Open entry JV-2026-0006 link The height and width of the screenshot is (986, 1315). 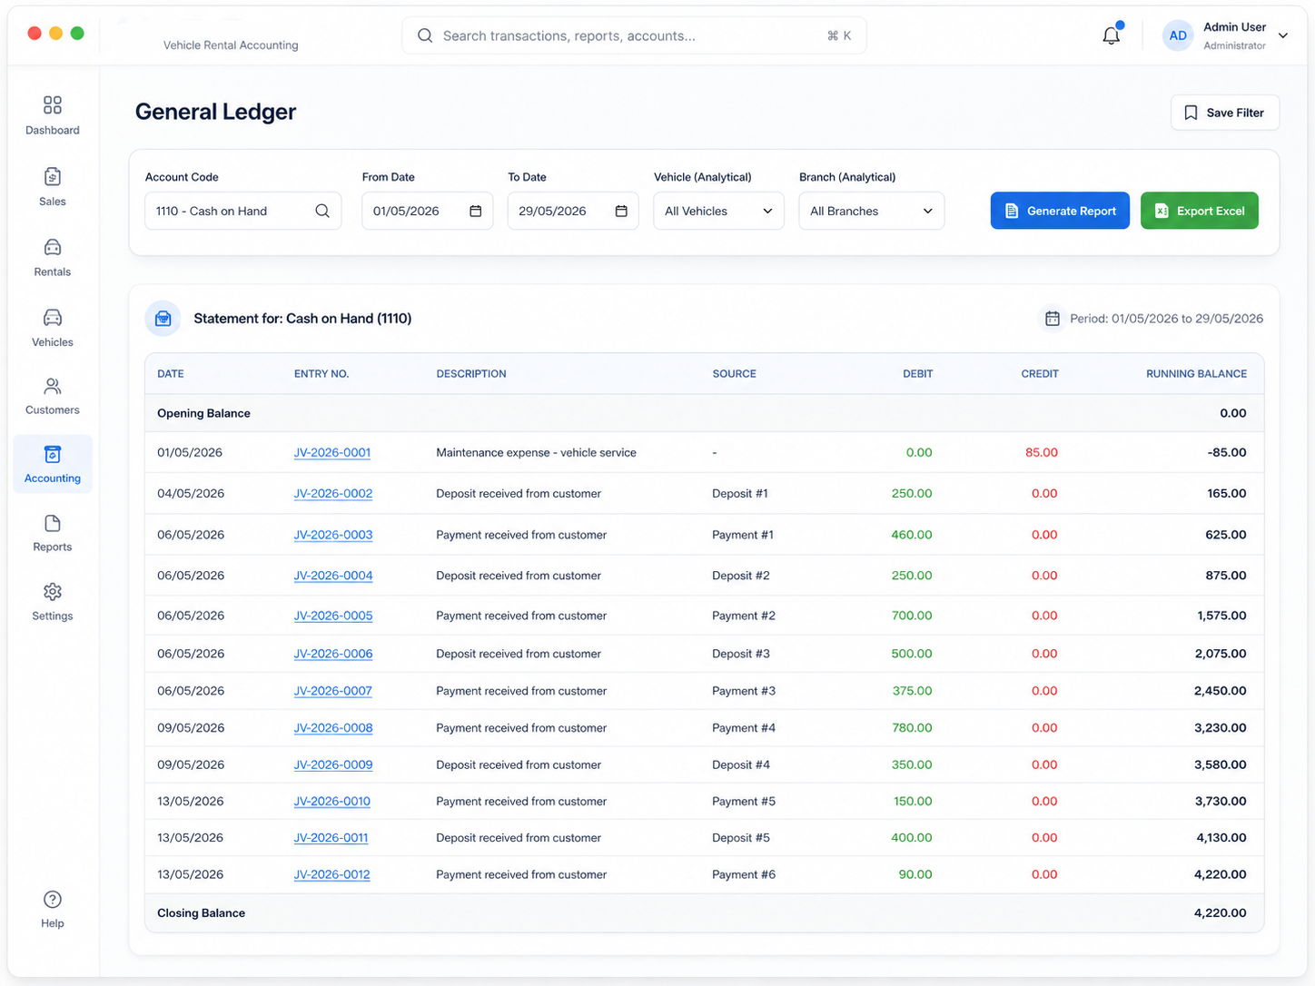click(333, 654)
